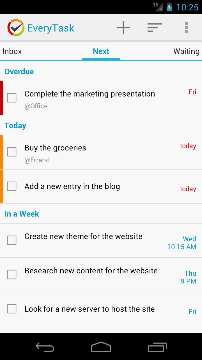Open the recent apps button
202x360 pixels.
coord(157,347)
